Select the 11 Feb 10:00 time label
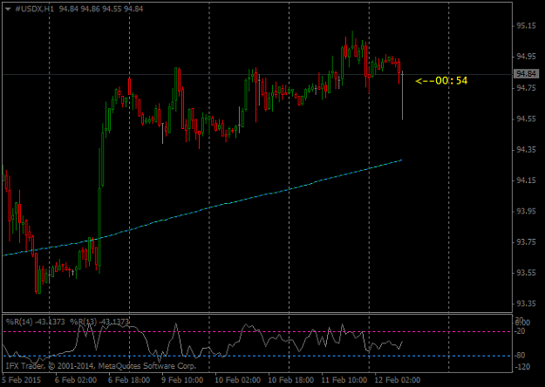Screen dimensions: 545x387 [344, 380]
